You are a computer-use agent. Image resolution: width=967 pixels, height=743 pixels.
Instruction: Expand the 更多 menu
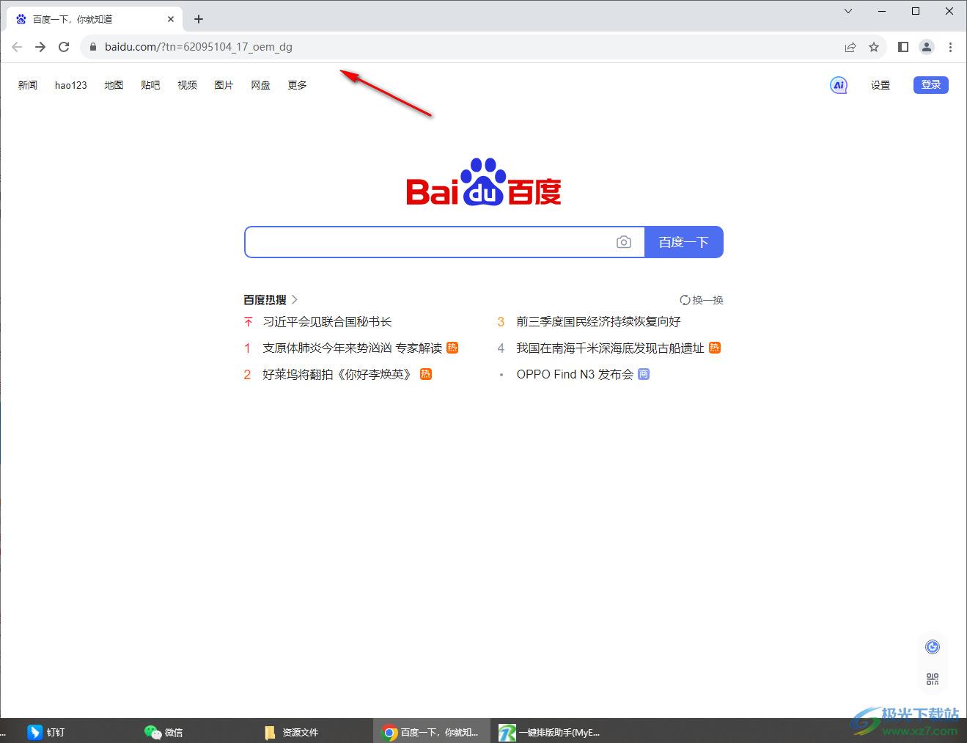coord(297,85)
